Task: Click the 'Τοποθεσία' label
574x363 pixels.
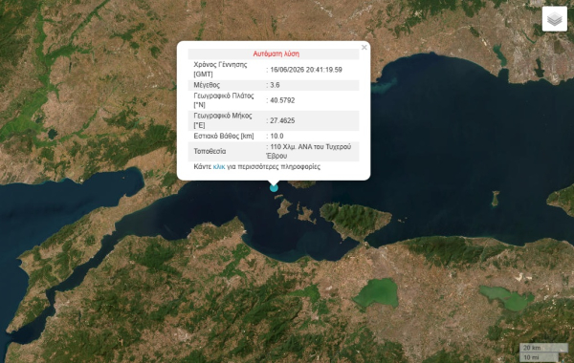Action: point(210,151)
